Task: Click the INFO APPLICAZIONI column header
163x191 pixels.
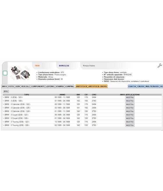Action: click(x=130, y=95)
